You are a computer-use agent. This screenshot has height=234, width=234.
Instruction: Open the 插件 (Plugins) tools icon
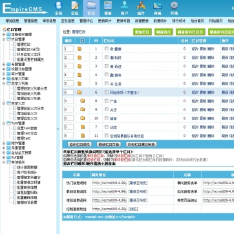(x=141, y=6)
